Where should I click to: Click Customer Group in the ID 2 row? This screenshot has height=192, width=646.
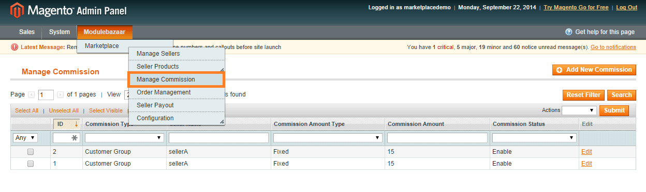[x=108, y=152]
